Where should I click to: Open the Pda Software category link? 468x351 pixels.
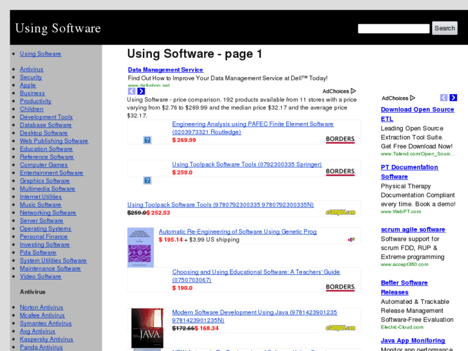pyautogui.click(x=38, y=252)
